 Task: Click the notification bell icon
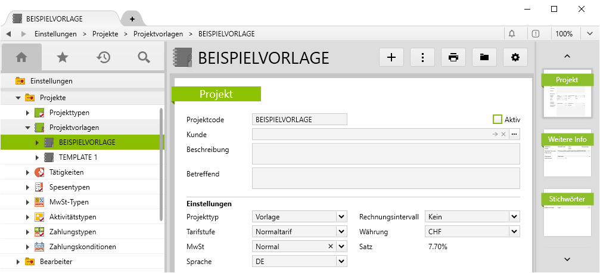pyautogui.click(x=512, y=34)
